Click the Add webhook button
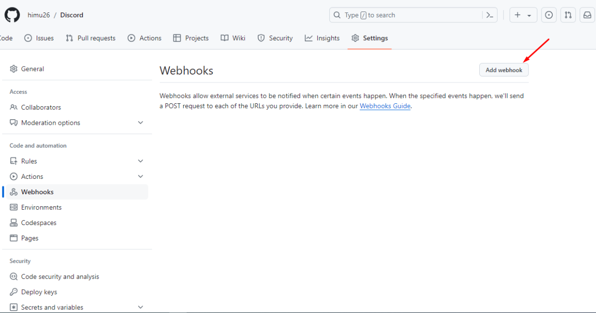 pyautogui.click(x=504, y=70)
